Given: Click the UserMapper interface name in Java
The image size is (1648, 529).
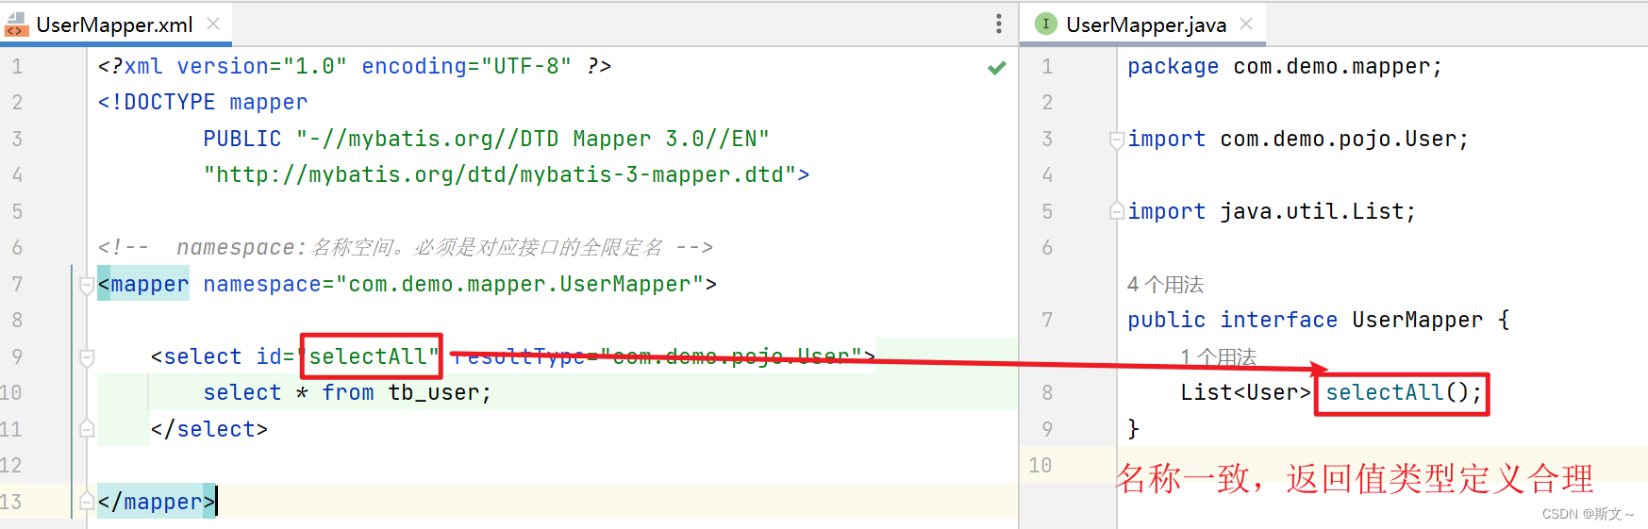Looking at the screenshot, I should tap(1417, 320).
